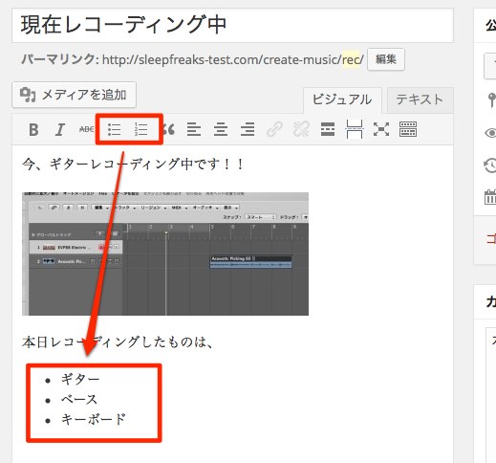
Task: Switch to the ビジュアル editor tab
Action: 342,99
